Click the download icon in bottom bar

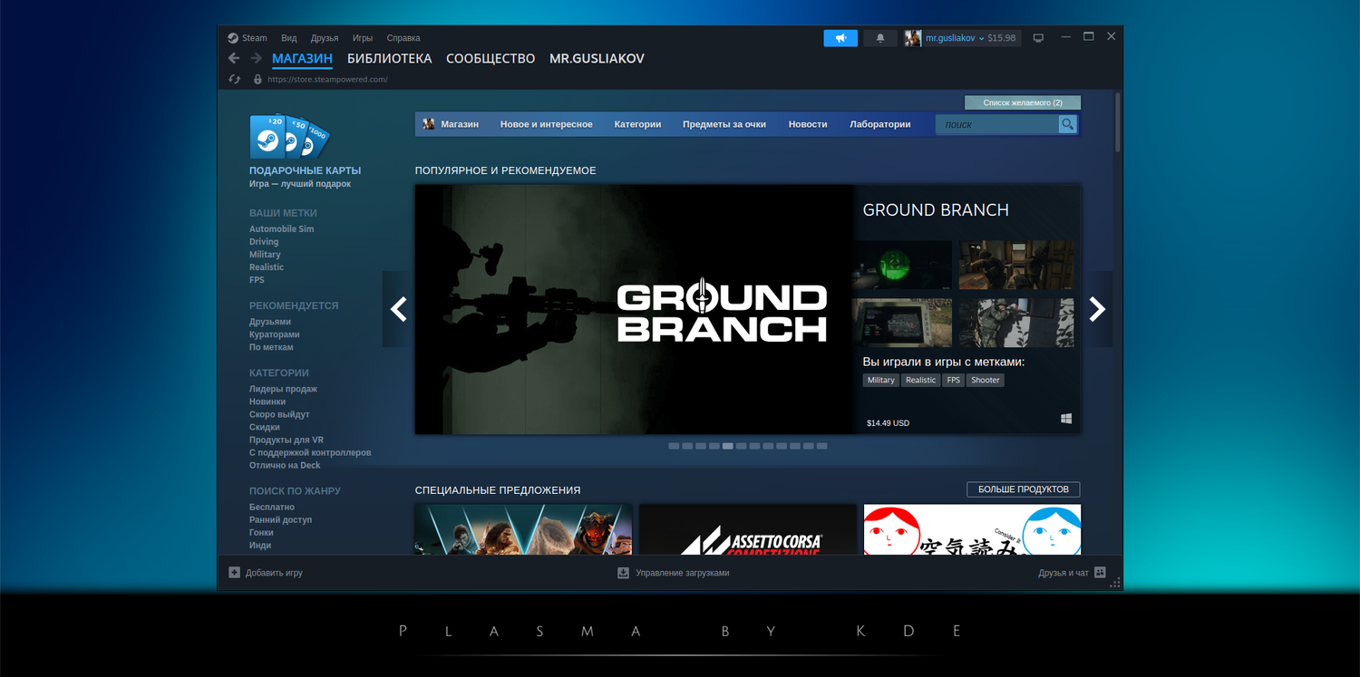click(x=623, y=573)
